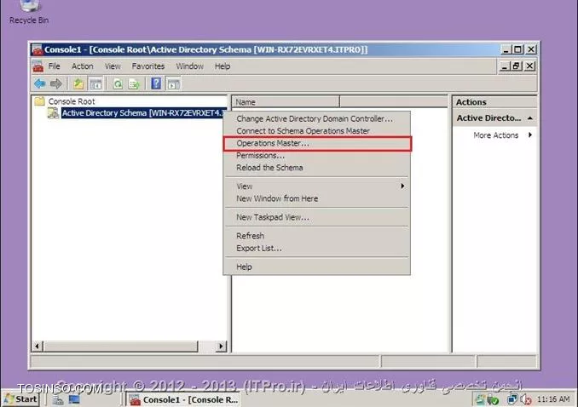Choose Export List... in context menu
This screenshot has height=407, width=578.
point(316,249)
